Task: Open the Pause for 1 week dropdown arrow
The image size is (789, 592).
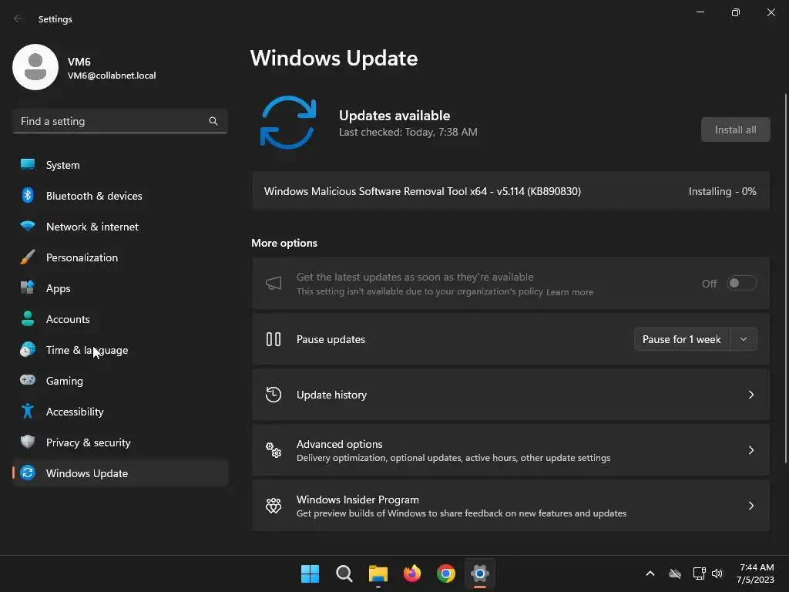Action: pos(744,339)
